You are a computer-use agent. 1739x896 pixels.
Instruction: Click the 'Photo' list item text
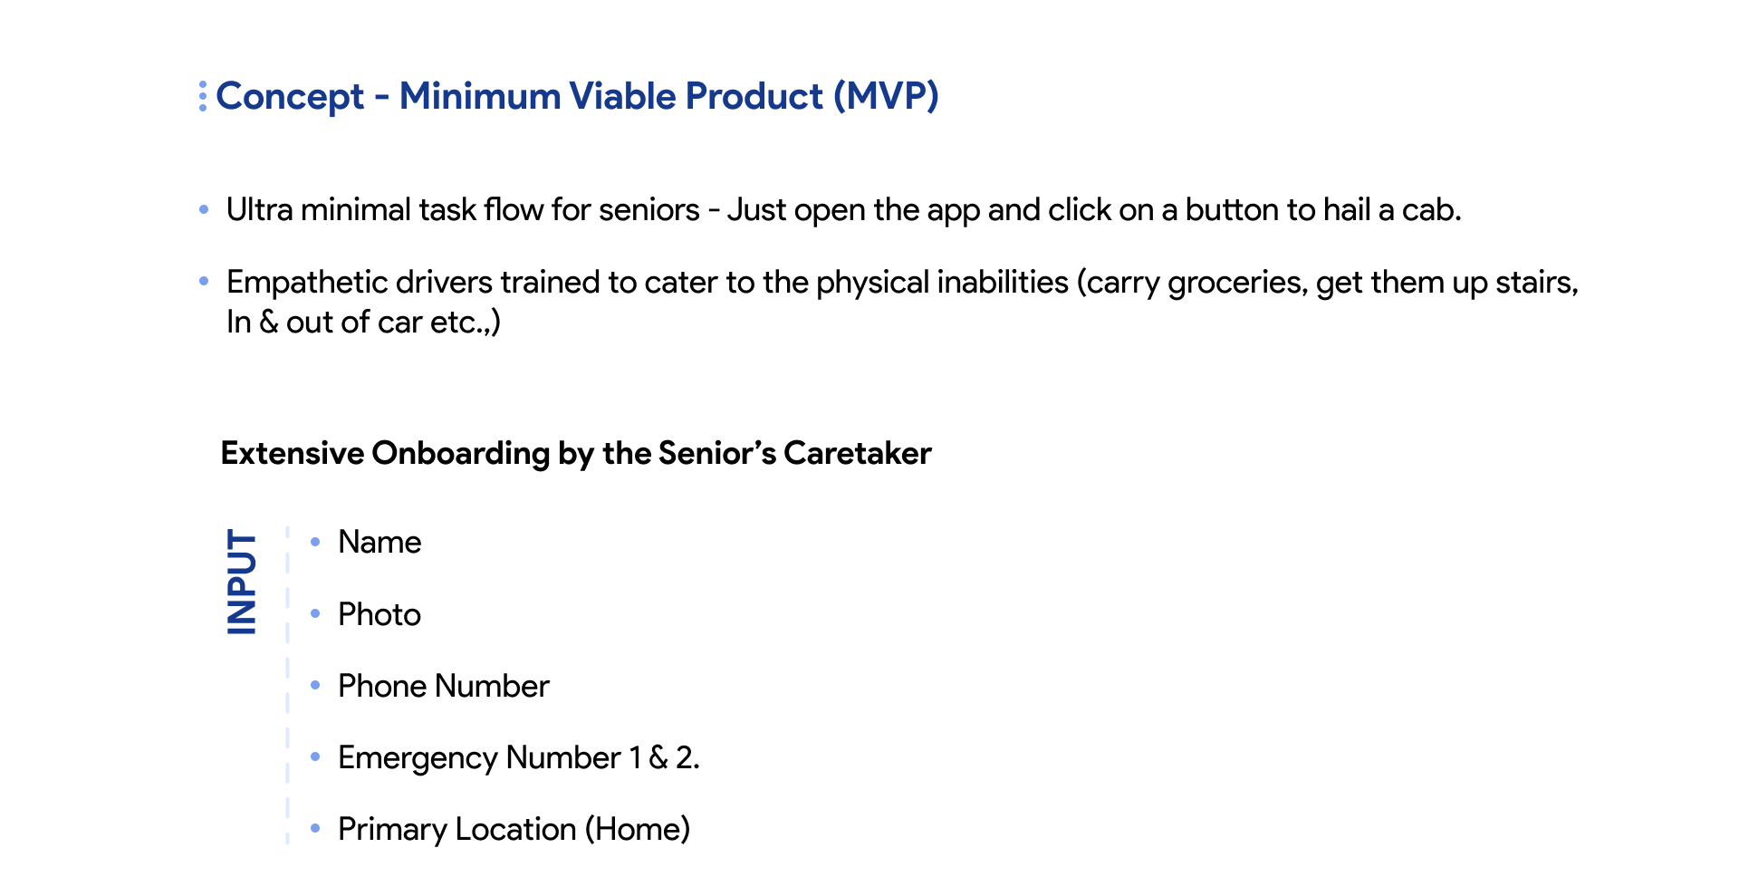[380, 614]
